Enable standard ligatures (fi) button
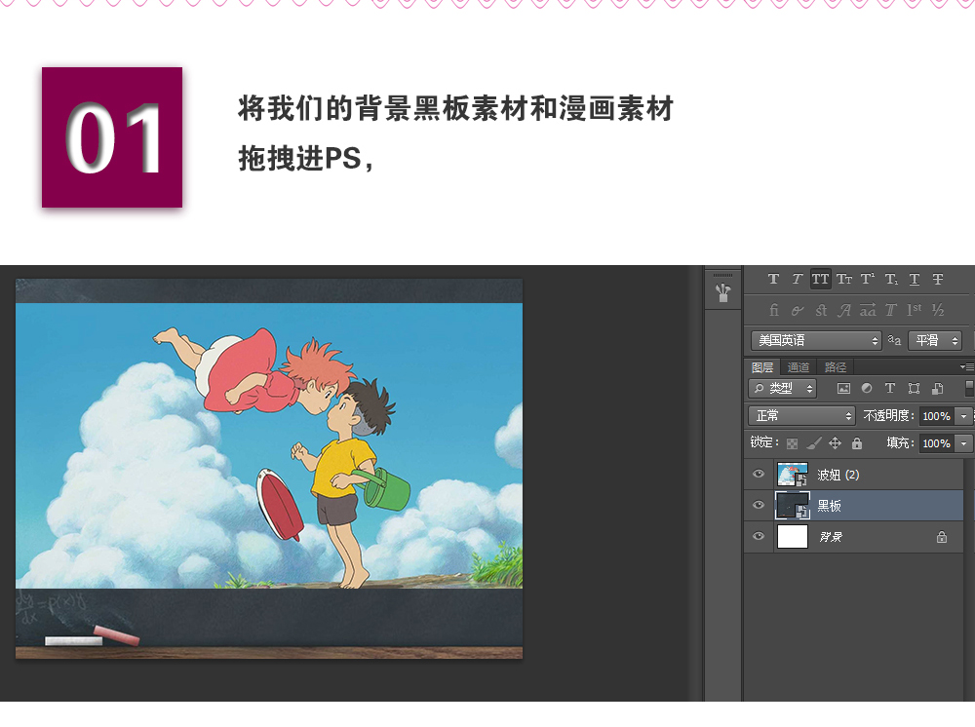The height and width of the screenshot is (727, 975). click(773, 310)
